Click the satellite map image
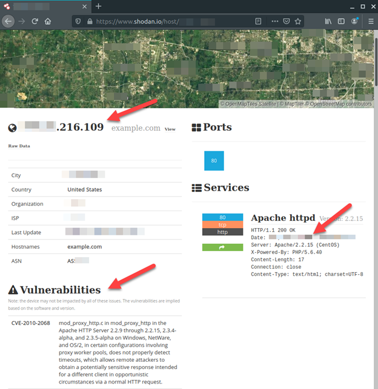This screenshot has height=389, width=378. click(x=187, y=69)
